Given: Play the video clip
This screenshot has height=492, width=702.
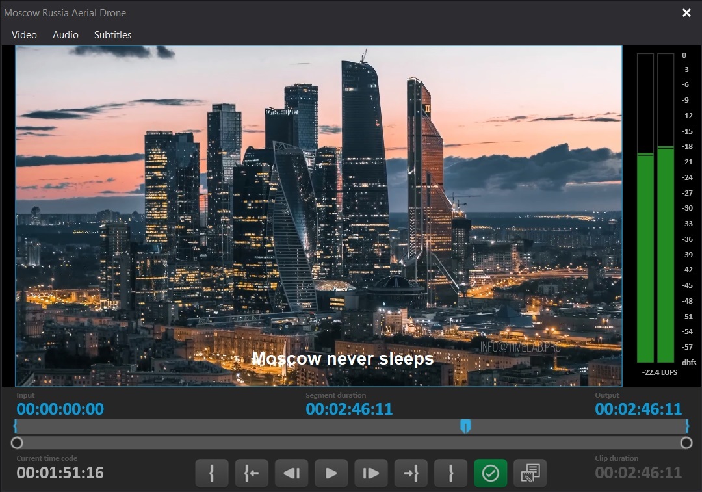Looking at the screenshot, I should point(331,473).
